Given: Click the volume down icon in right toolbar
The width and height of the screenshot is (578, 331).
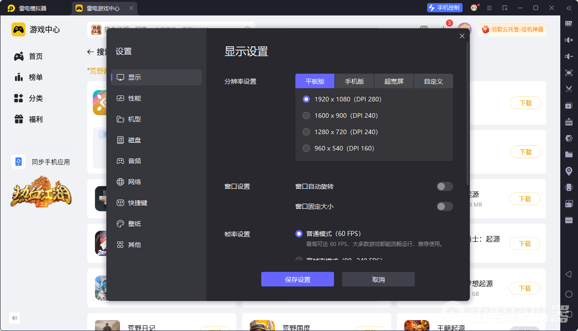Looking at the screenshot, I should point(568,56).
